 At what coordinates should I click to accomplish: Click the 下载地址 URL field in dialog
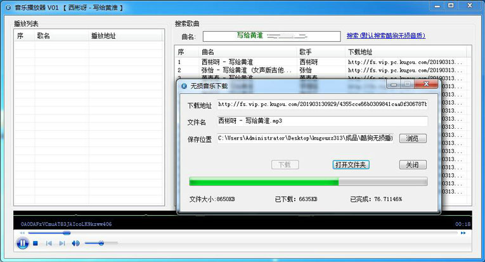(322, 104)
